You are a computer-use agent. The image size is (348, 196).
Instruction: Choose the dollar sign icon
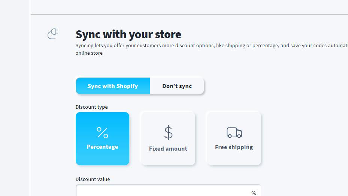(x=168, y=133)
